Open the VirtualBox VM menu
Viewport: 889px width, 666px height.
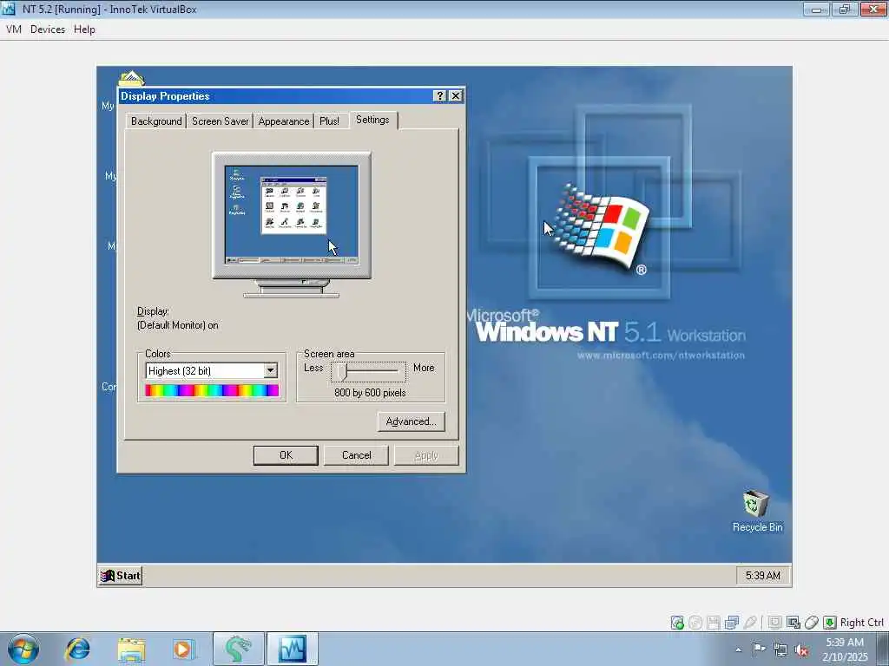14,29
